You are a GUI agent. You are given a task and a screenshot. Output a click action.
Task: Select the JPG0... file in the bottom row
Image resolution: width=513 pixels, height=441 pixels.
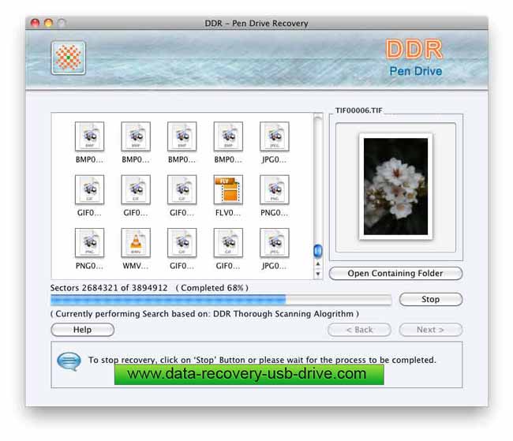[x=274, y=243]
